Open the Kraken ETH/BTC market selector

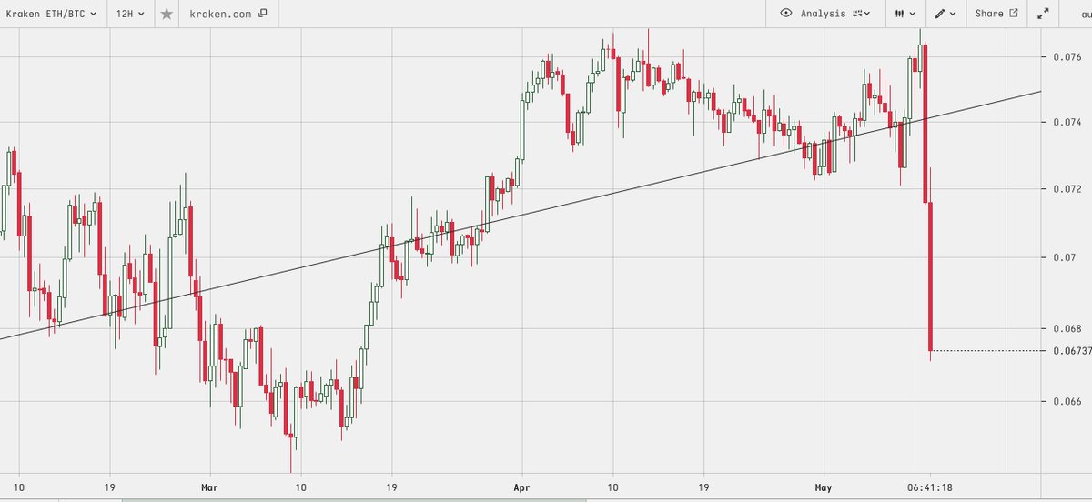[x=51, y=14]
